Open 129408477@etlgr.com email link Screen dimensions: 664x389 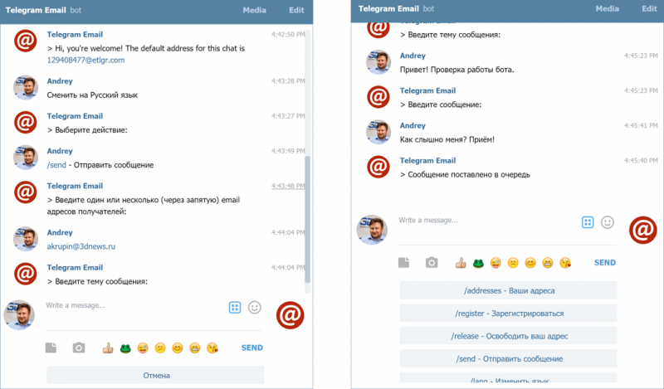(85, 60)
